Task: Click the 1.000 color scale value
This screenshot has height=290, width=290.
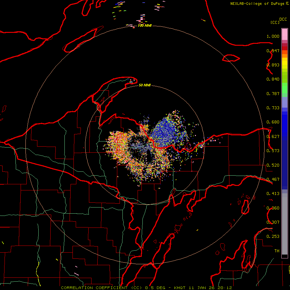Action: point(273,36)
